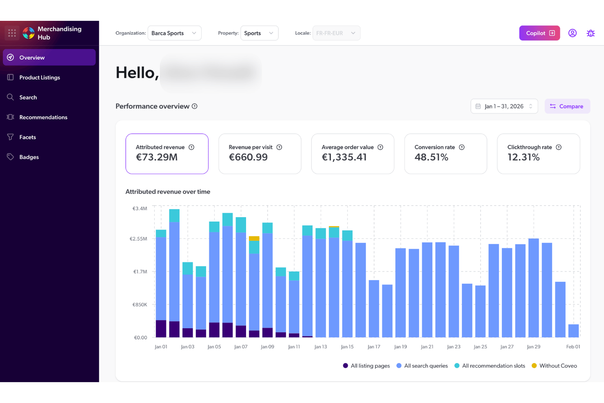The height and width of the screenshot is (403, 604).
Task: Open the Jan 1–31, 2026 date range picker
Action: [504, 106]
